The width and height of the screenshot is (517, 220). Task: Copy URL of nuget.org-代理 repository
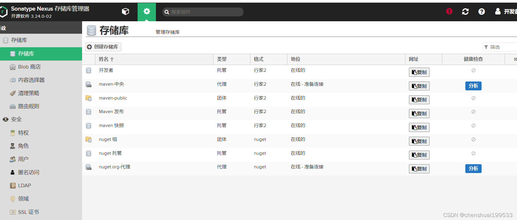[419, 169]
